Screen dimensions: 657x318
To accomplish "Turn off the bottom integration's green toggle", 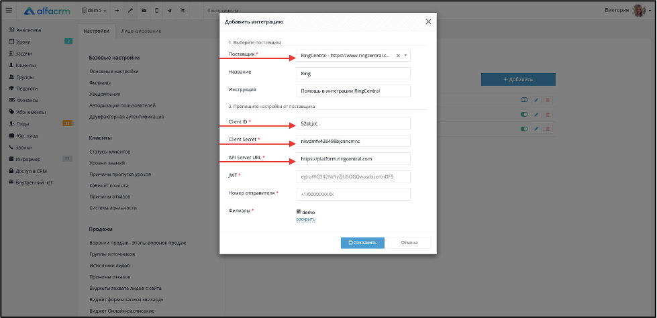I will click(524, 129).
